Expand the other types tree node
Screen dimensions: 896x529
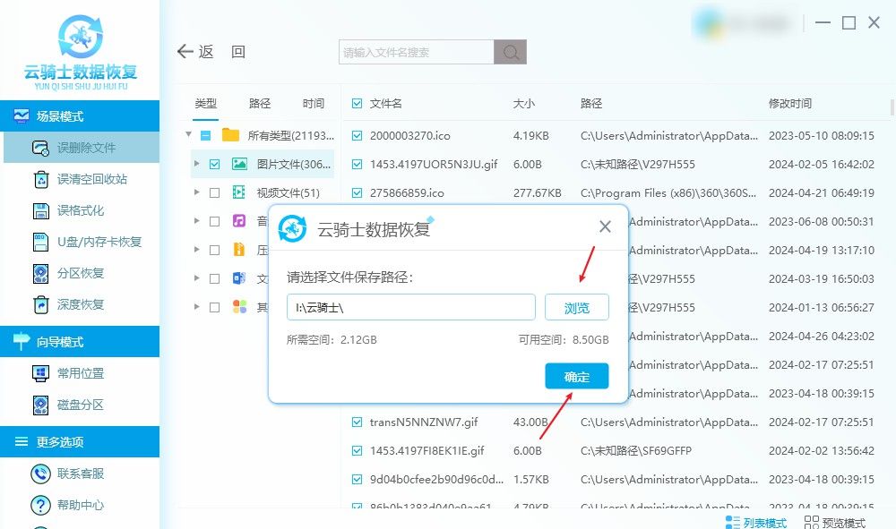click(196, 306)
